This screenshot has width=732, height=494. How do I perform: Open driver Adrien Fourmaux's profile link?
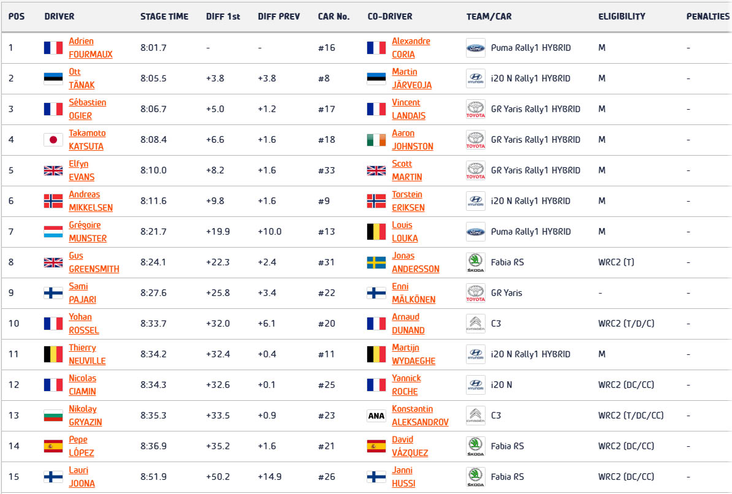(x=90, y=48)
